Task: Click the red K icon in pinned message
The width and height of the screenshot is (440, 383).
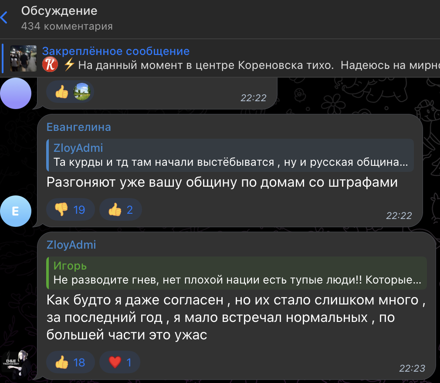Action: click(x=50, y=65)
